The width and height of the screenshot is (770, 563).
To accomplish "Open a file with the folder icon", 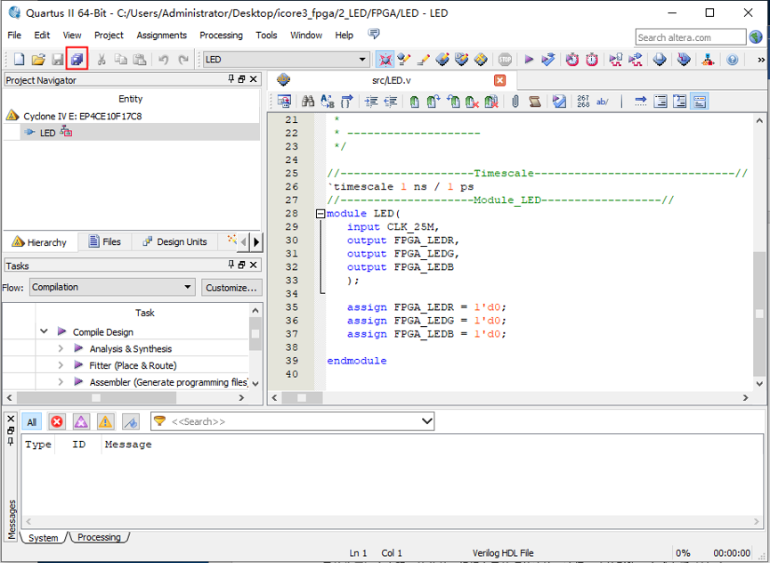I will coord(38,60).
